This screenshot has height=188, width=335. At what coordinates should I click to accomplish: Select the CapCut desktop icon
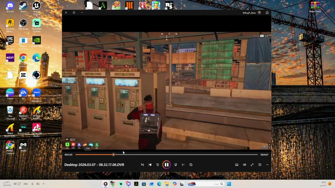point(23,77)
